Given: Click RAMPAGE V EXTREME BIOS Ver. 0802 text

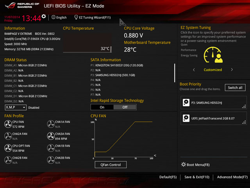Looking at the screenshot, I should coord(30,34).
